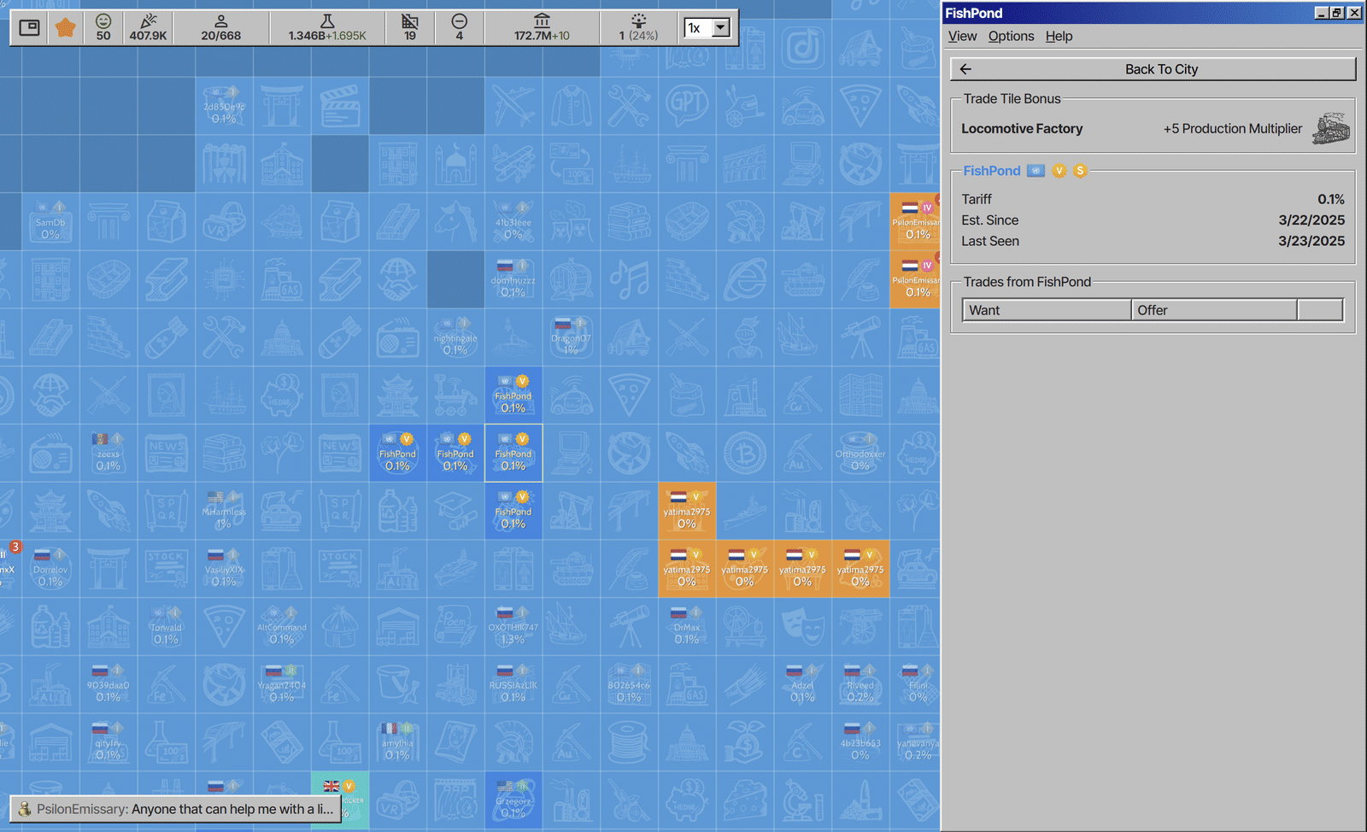The height and width of the screenshot is (832, 1367).
Task: Click the FishPond player name link
Action: (991, 171)
